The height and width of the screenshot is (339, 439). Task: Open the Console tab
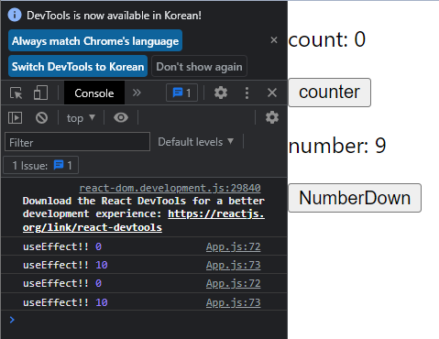[94, 93]
